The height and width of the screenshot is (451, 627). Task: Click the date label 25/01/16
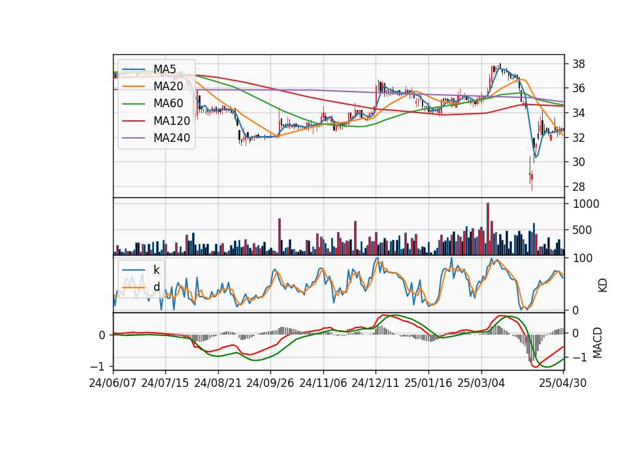pos(428,383)
